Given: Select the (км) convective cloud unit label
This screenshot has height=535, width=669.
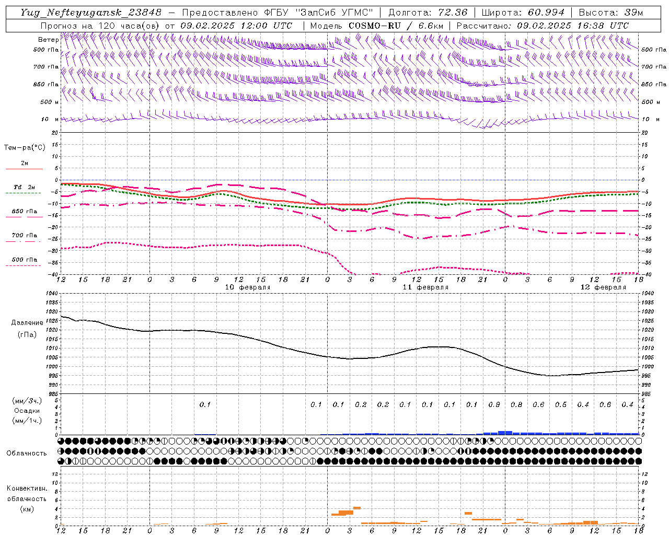Looking at the screenshot, I should [27, 509].
